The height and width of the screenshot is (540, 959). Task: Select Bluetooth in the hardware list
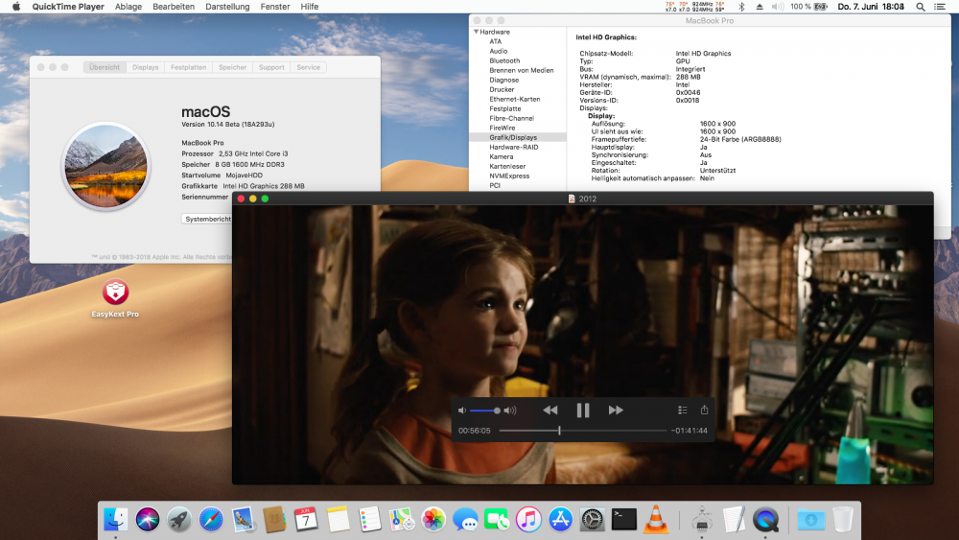(504, 61)
